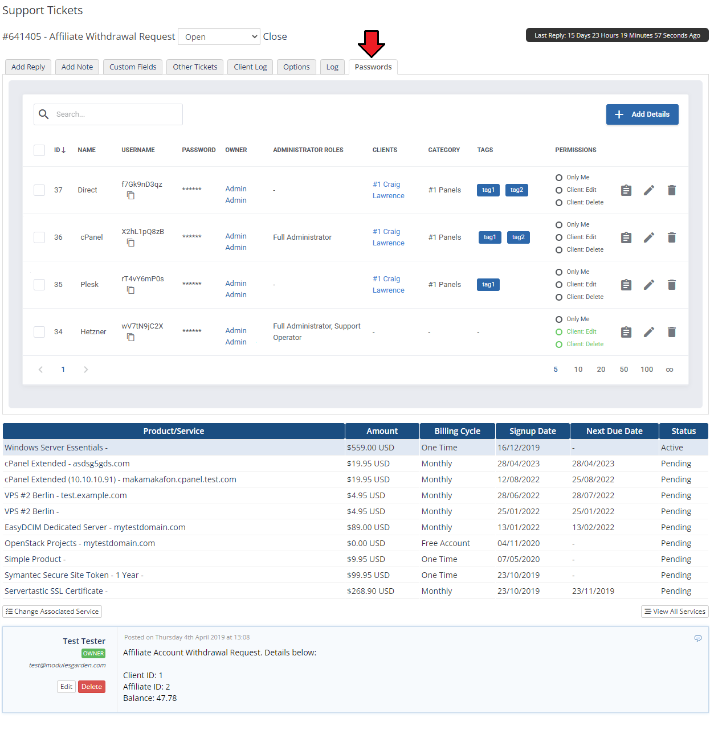The width and height of the screenshot is (710, 730).
Task: Click the Add Details button
Action: coord(642,114)
